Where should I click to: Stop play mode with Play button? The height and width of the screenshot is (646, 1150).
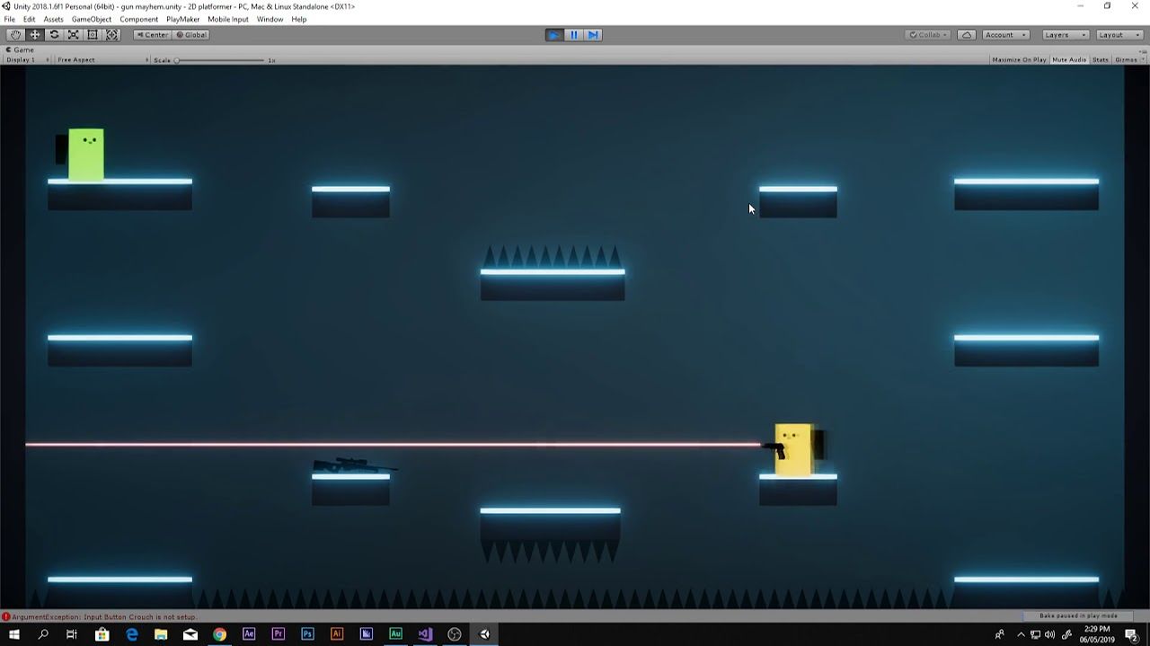tap(554, 35)
